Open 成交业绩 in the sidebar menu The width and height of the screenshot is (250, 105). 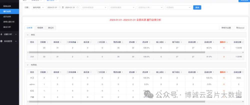click(7, 16)
